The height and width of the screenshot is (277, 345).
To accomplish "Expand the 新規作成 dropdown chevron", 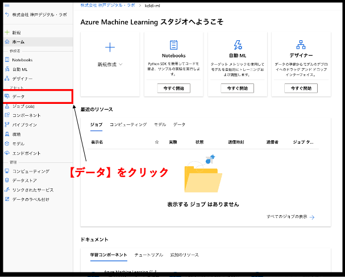I will tap(120, 64).
